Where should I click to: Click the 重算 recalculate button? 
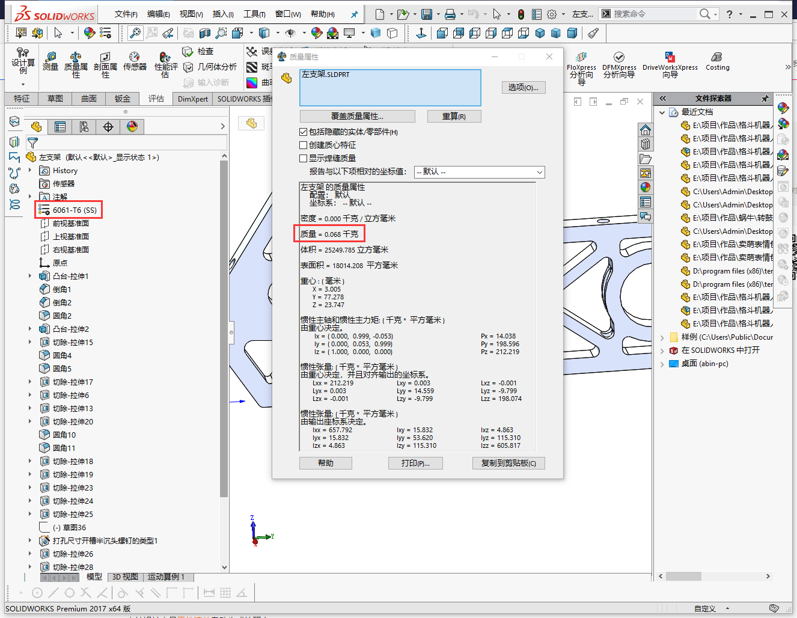(454, 116)
